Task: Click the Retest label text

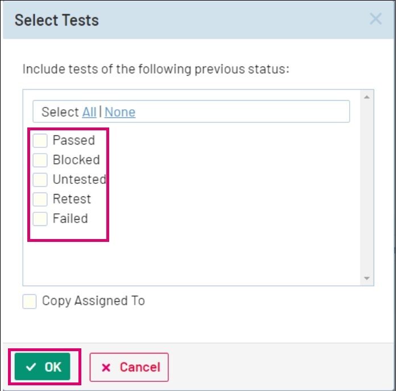Action: [72, 199]
